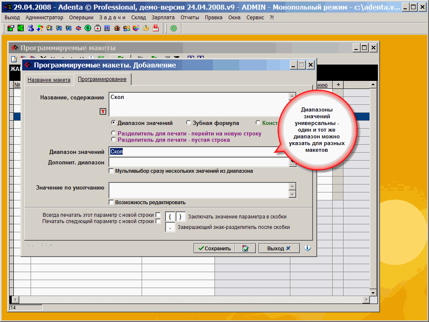Switch to the Название макета tab
This screenshot has height=322, width=429.
tap(49, 80)
